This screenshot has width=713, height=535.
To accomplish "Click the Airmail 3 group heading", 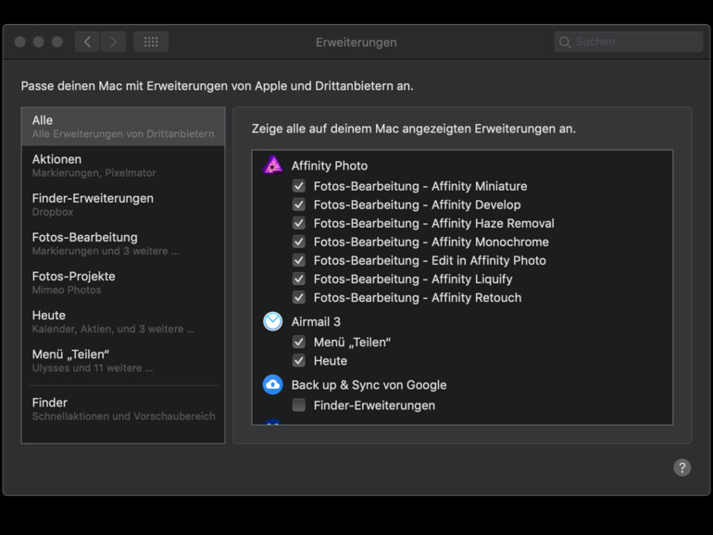I will (316, 322).
